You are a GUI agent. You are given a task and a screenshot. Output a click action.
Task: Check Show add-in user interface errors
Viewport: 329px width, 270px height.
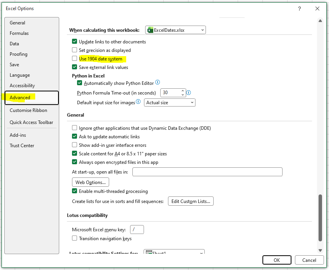pos(74,145)
